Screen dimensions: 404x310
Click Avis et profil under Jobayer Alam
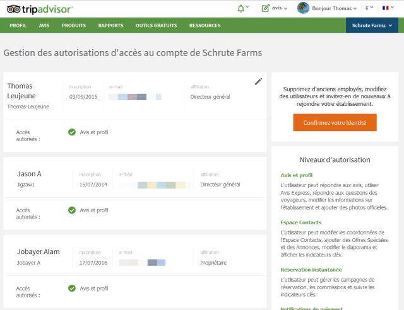point(94,289)
